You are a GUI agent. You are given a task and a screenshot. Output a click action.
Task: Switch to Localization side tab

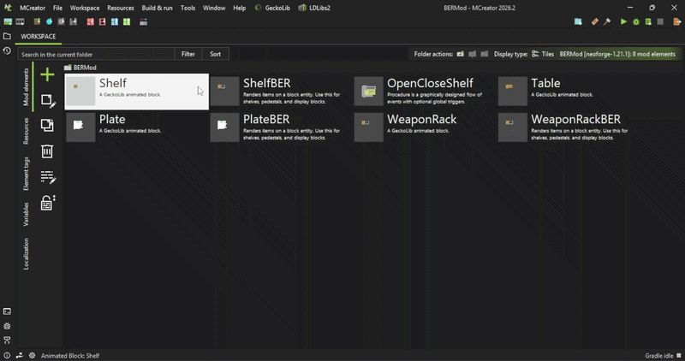coord(27,253)
